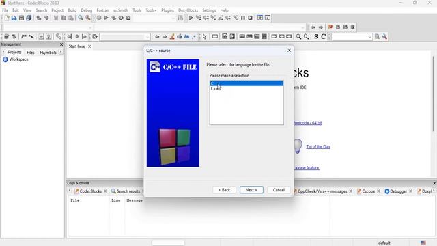Click the Stop debugger icon
437x246 pixels.
coord(251,18)
